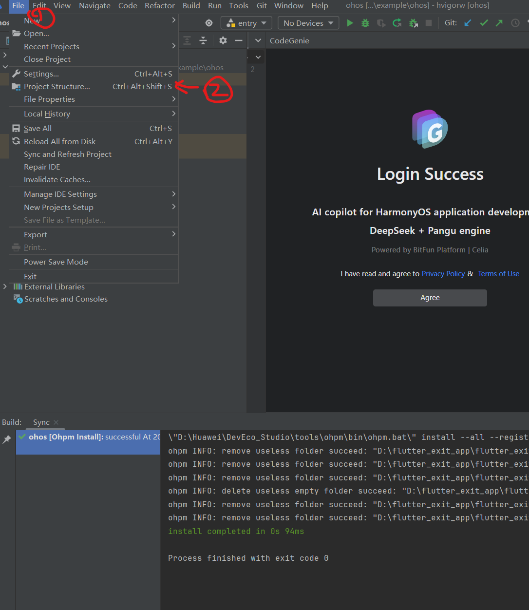
Task: Click the Git update project blue arrow
Action: [468, 23]
